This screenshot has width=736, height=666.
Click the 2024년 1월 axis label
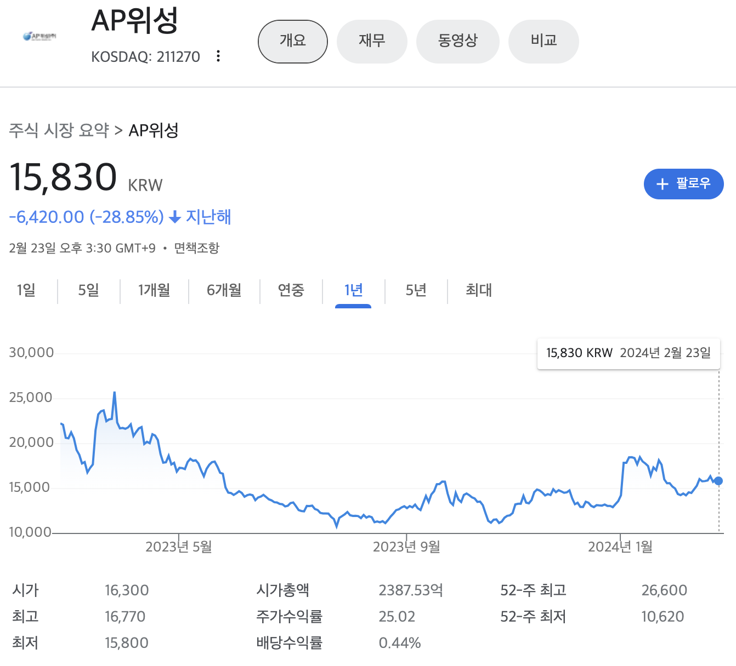(620, 547)
